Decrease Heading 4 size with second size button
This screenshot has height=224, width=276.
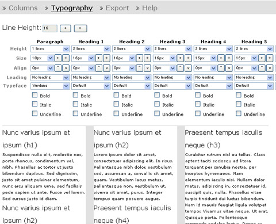pos(229,58)
